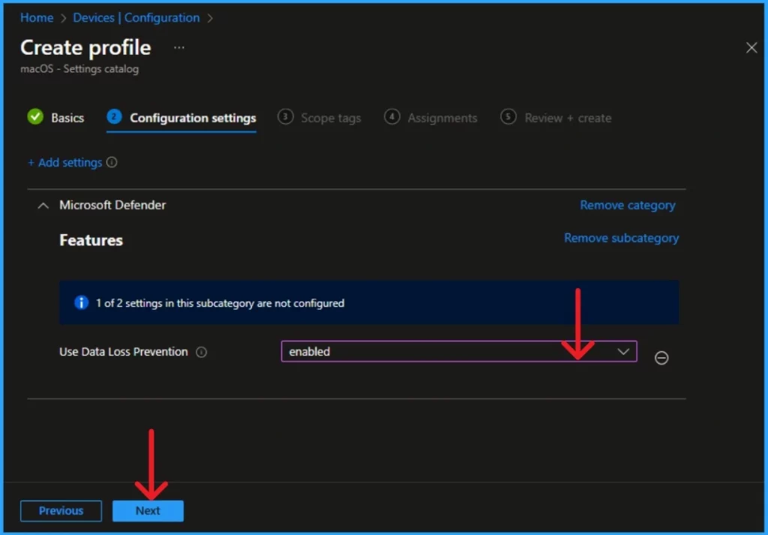Click the Features subcategory heading

(x=91, y=240)
